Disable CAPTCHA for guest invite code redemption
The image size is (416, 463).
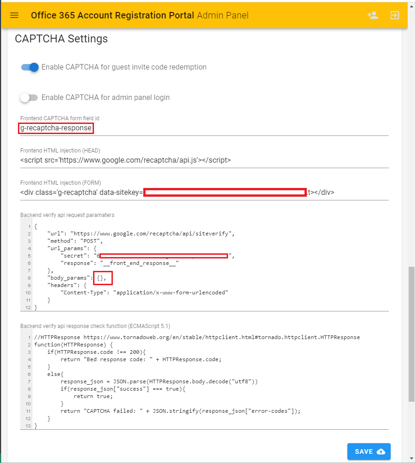[29, 67]
